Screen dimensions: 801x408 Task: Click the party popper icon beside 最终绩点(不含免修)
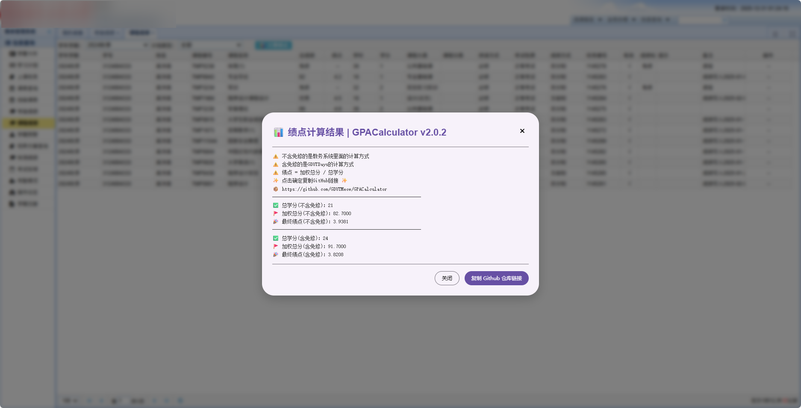click(276, 222)
